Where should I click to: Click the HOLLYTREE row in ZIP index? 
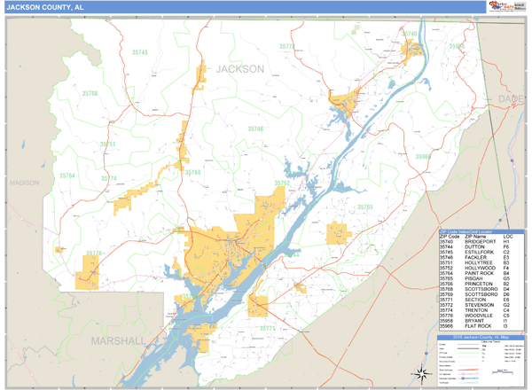click(x=481, y=263)
